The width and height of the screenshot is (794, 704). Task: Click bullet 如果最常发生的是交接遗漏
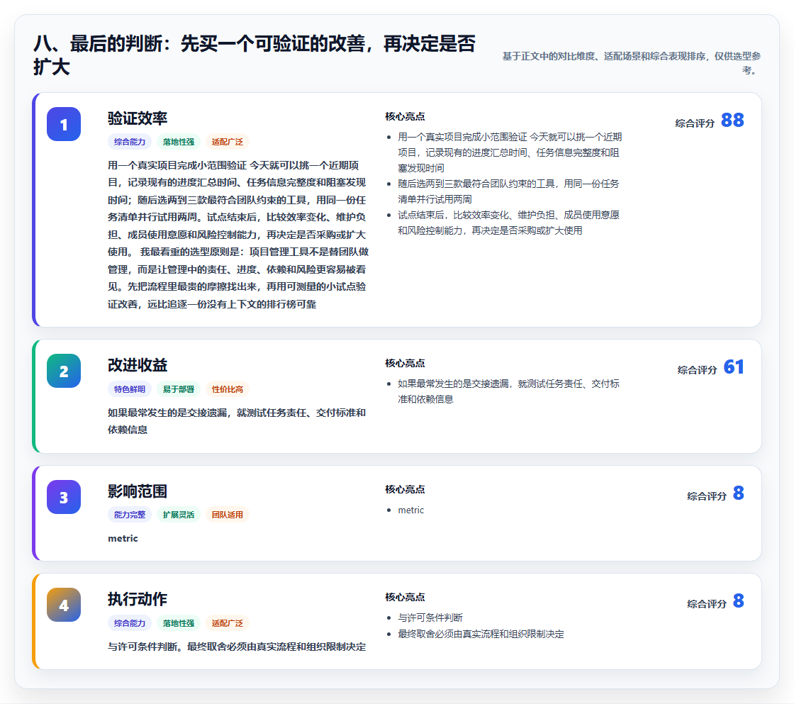pos(508,391)
